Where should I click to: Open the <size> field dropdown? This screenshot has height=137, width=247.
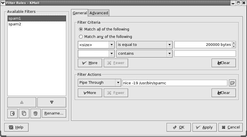tap(112, 45)
